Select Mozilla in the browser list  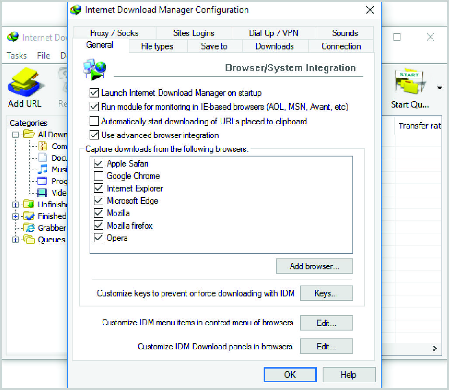pos(118,213)
